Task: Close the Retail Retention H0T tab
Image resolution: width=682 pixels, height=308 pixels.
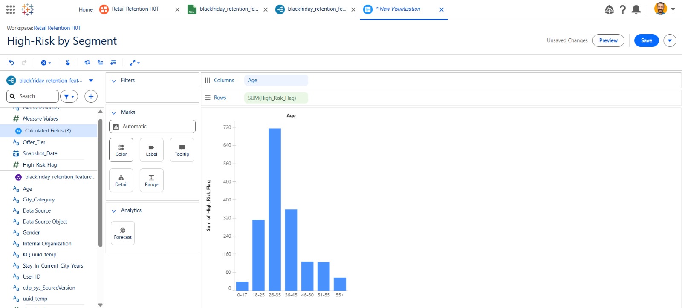Action: 177,9
